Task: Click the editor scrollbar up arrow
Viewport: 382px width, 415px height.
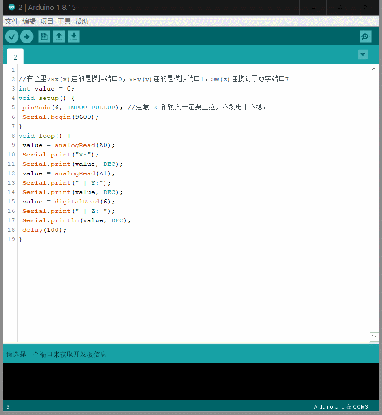Action: tap(374, 69)
